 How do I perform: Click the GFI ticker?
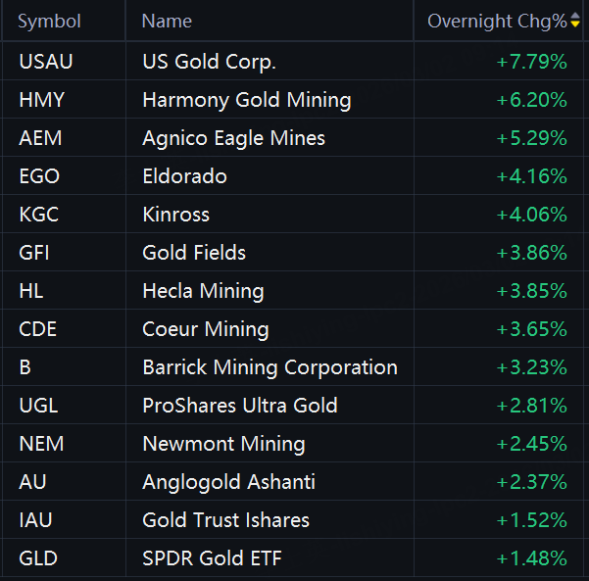click(x=34, y=253)
